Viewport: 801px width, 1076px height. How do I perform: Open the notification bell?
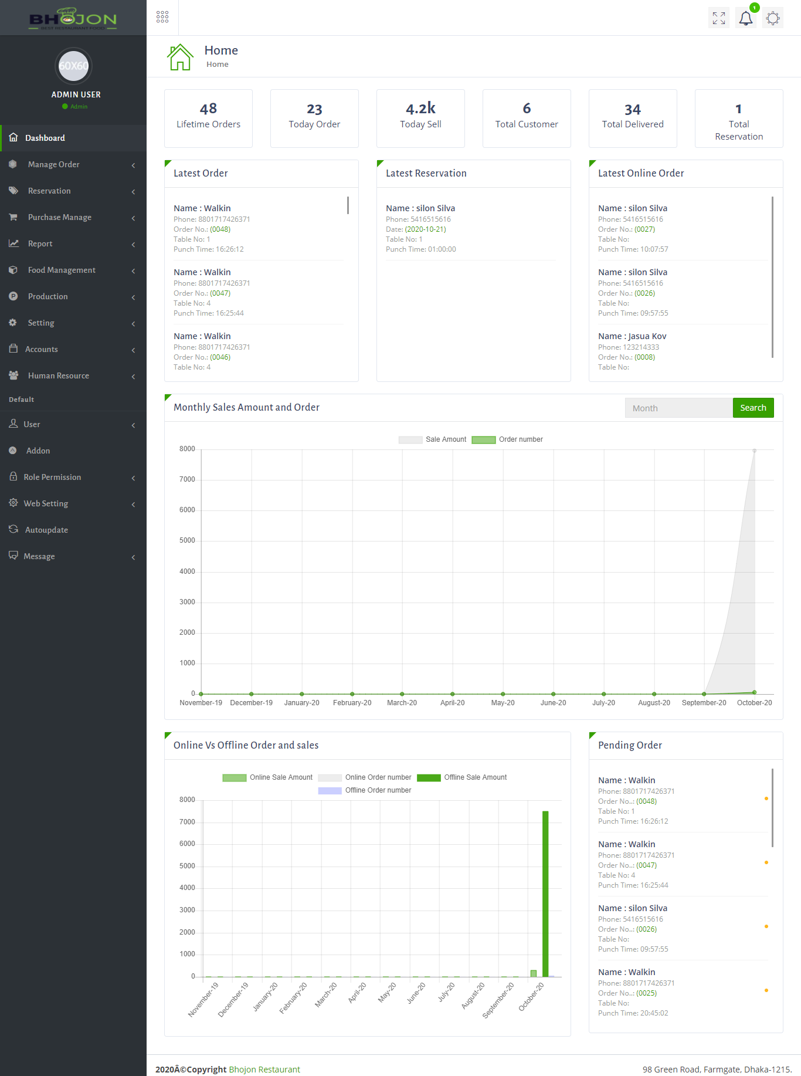[746, 18]
